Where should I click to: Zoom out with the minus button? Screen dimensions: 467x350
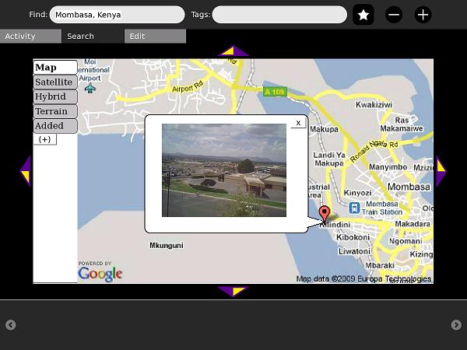[394, 15]
